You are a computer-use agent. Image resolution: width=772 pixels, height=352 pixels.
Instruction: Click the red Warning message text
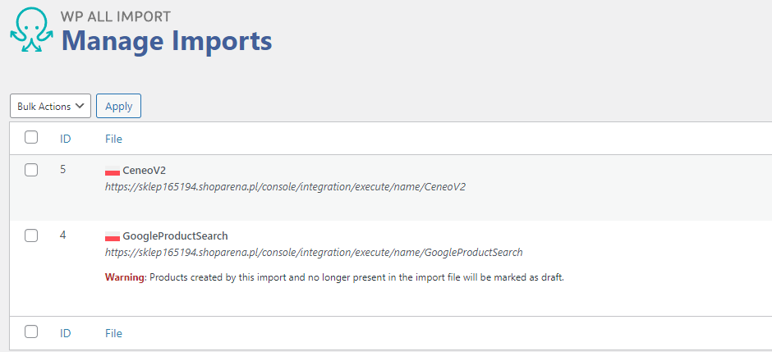pyautogui.click(x=334, y=277)
